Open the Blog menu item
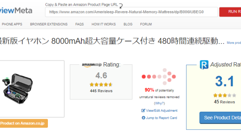The image size is (241, 135). pyautogui.click(x=128, y=24)
